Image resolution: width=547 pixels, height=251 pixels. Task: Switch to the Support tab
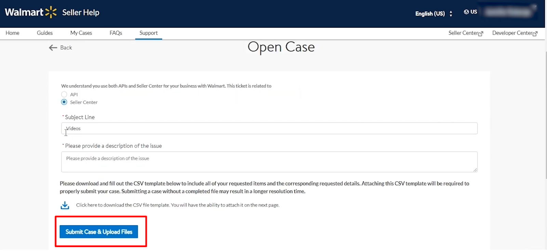[x=148, y=33]
